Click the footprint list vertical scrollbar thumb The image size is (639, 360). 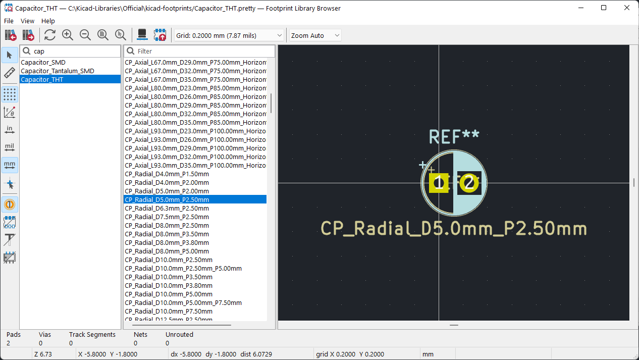pyautogui.click(x=271, y=104)
